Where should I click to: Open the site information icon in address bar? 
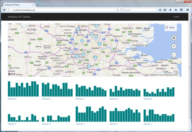coord(9,10)
